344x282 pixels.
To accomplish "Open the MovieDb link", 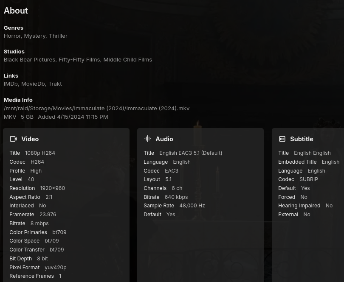I will (x=33, y=84).
